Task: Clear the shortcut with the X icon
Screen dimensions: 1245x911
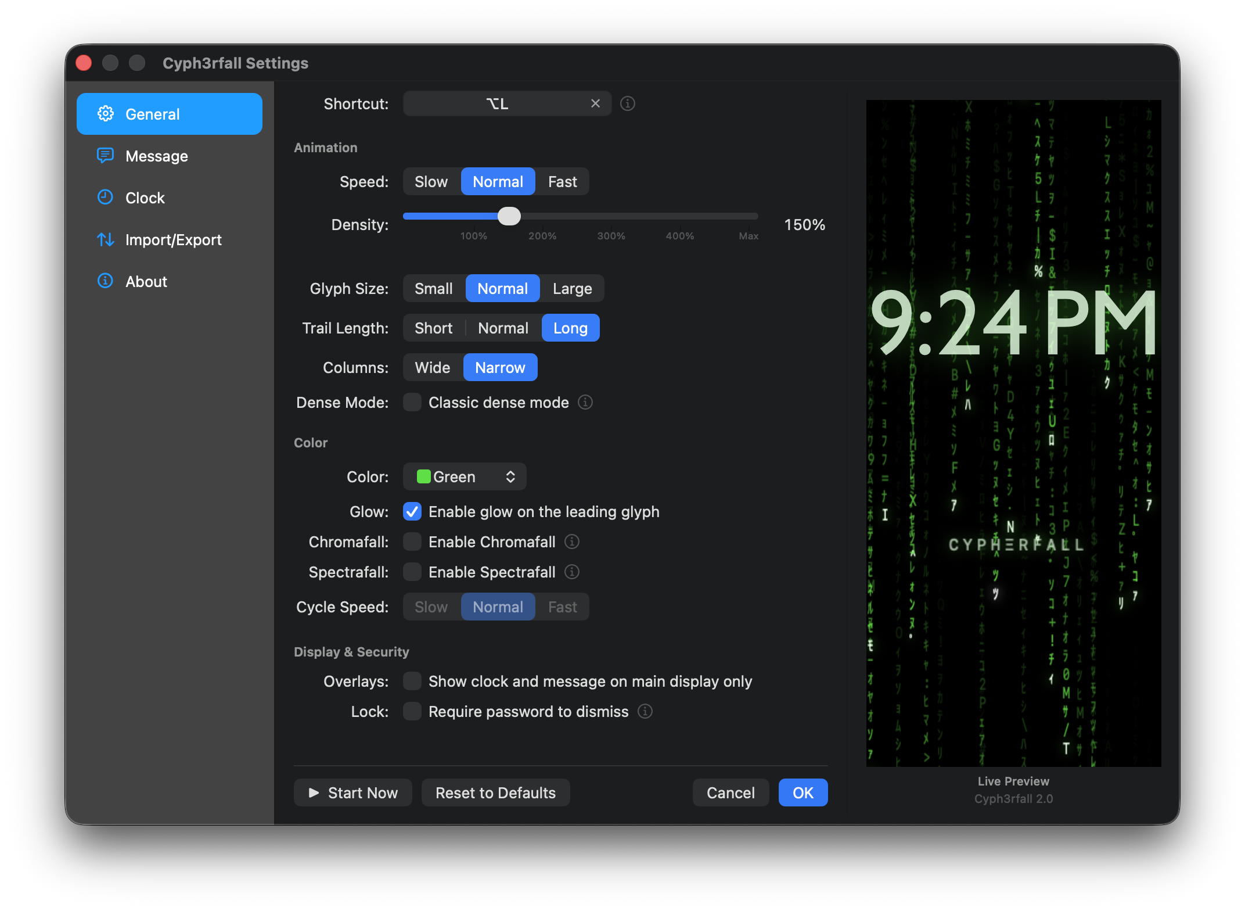Action: 595,103
